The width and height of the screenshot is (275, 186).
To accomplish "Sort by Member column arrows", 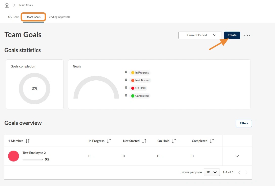I will click(x=28, y=141).
